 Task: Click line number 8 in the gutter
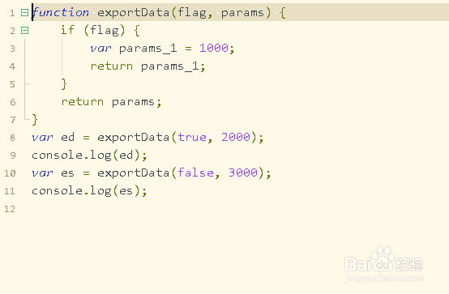point(12,138)
